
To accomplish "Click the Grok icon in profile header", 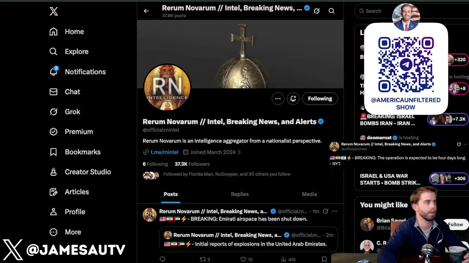I will coord(317,11).
